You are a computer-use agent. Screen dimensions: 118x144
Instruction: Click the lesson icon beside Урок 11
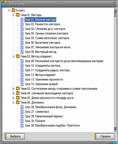(x=22, y=70)
